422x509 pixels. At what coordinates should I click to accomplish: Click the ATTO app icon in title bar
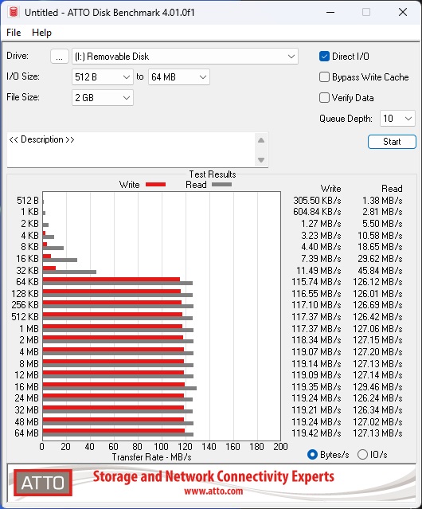(14, 12)
